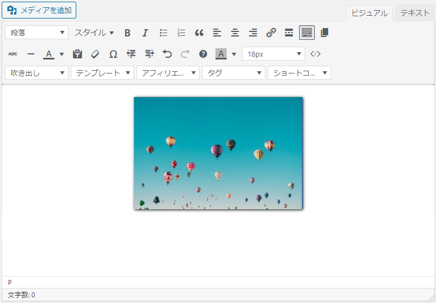
Task: Click the insert link icon
Action: [271, 33]
